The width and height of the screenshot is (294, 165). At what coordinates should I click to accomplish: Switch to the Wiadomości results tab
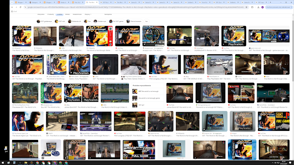click(x=77, y=14)
